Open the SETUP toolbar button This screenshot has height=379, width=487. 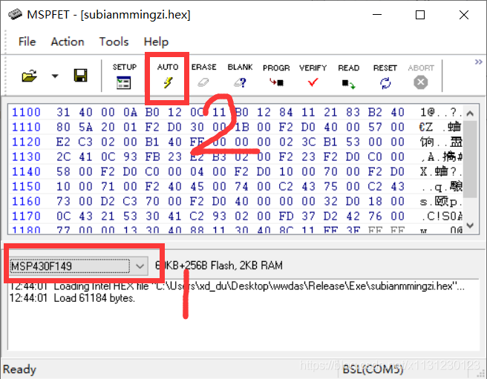coord(124,76)
